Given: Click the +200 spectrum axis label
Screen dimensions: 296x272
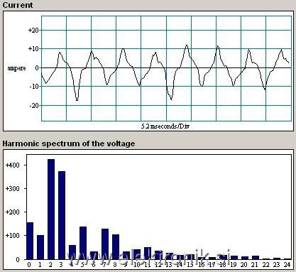Looking at the screenshot, I should pos(12,212).
